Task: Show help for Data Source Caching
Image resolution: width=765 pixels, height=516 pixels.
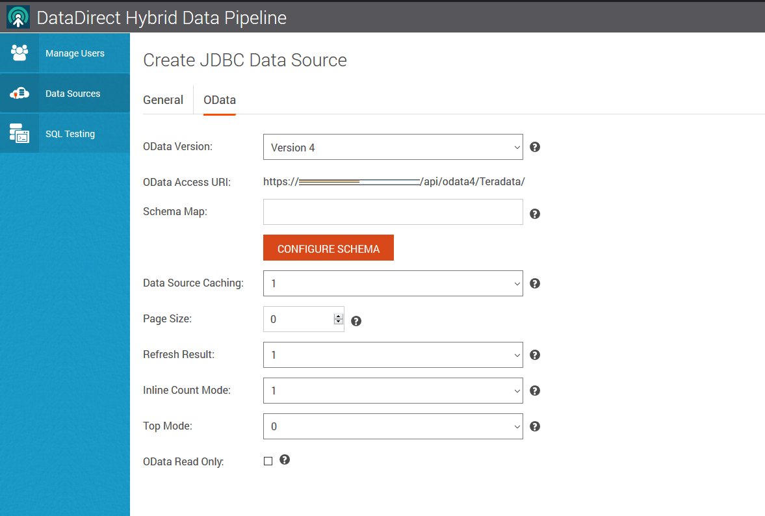Action: (x=535, y=283)
